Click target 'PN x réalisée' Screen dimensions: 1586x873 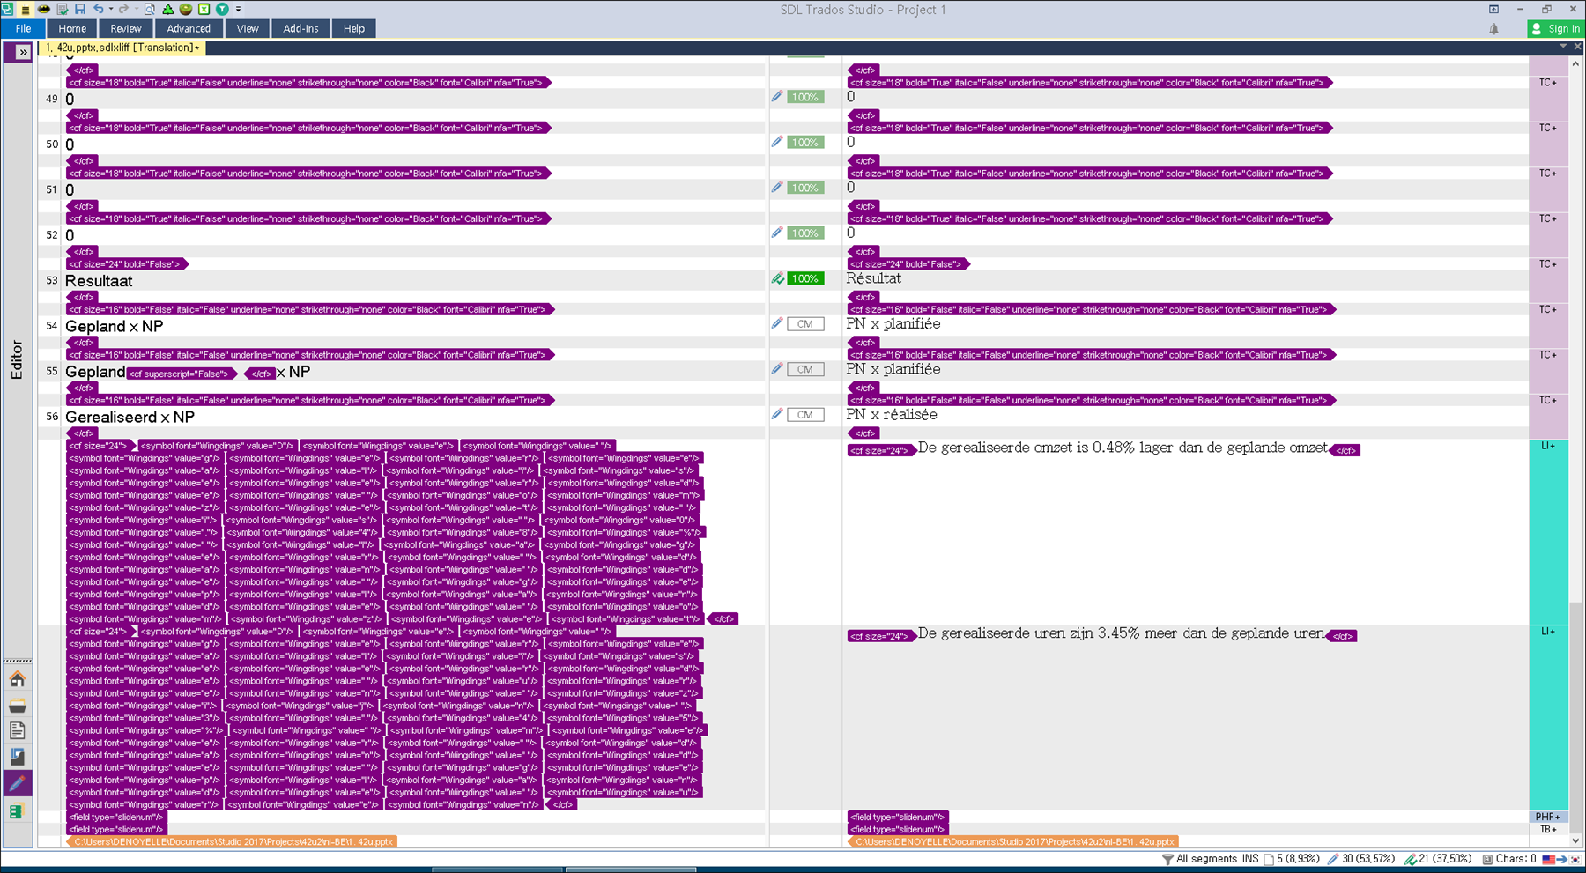tap(892, 415)
